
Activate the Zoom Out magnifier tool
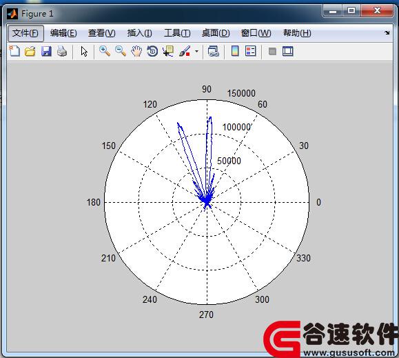(121, 51)
